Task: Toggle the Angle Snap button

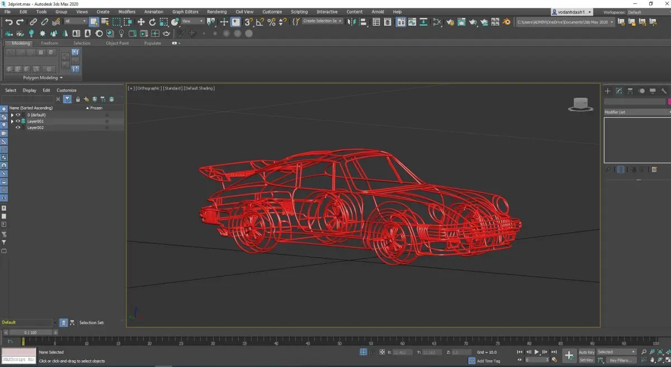Action: [259, 22]
